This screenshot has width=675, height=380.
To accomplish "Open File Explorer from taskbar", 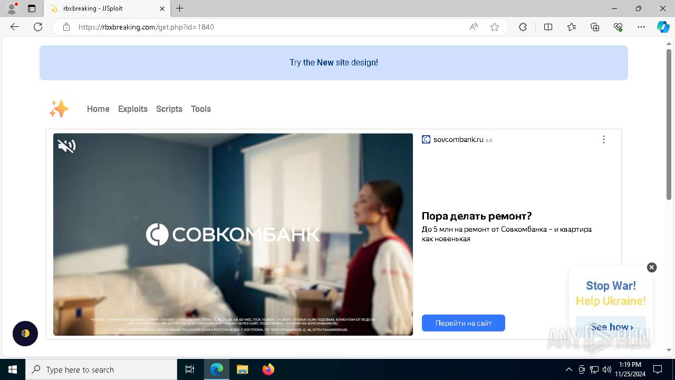I will 243,369.
